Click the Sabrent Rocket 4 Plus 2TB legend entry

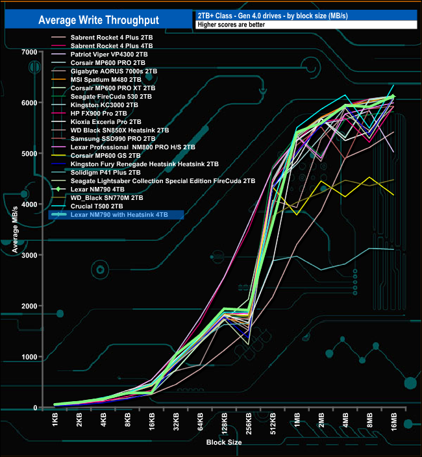[x=112, y=37]
